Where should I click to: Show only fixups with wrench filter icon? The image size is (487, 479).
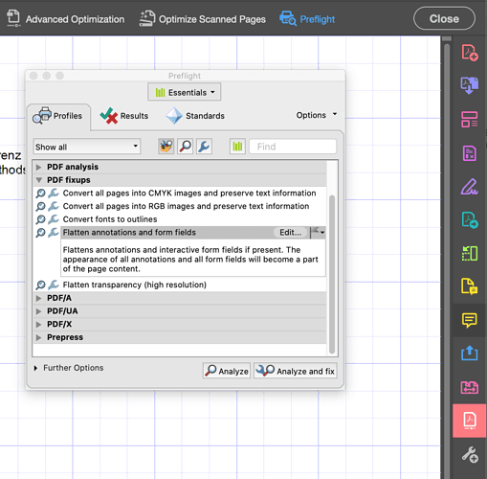pos(204,147)
